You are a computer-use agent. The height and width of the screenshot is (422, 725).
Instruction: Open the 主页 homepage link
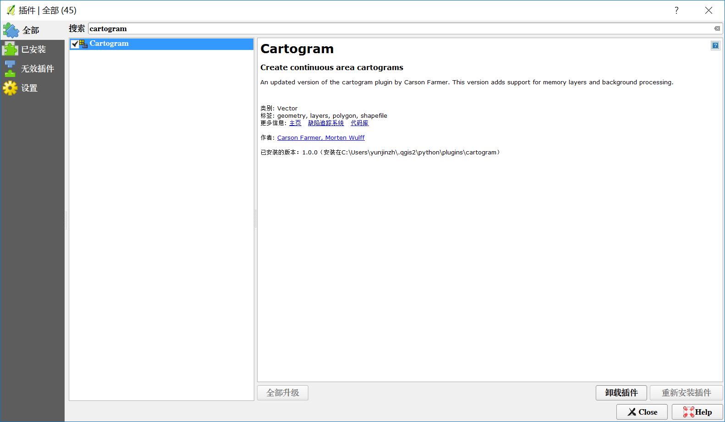click(x=295, y=123)
